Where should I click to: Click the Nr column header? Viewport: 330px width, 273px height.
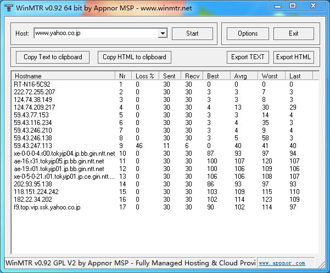click(x=124, y=76)
